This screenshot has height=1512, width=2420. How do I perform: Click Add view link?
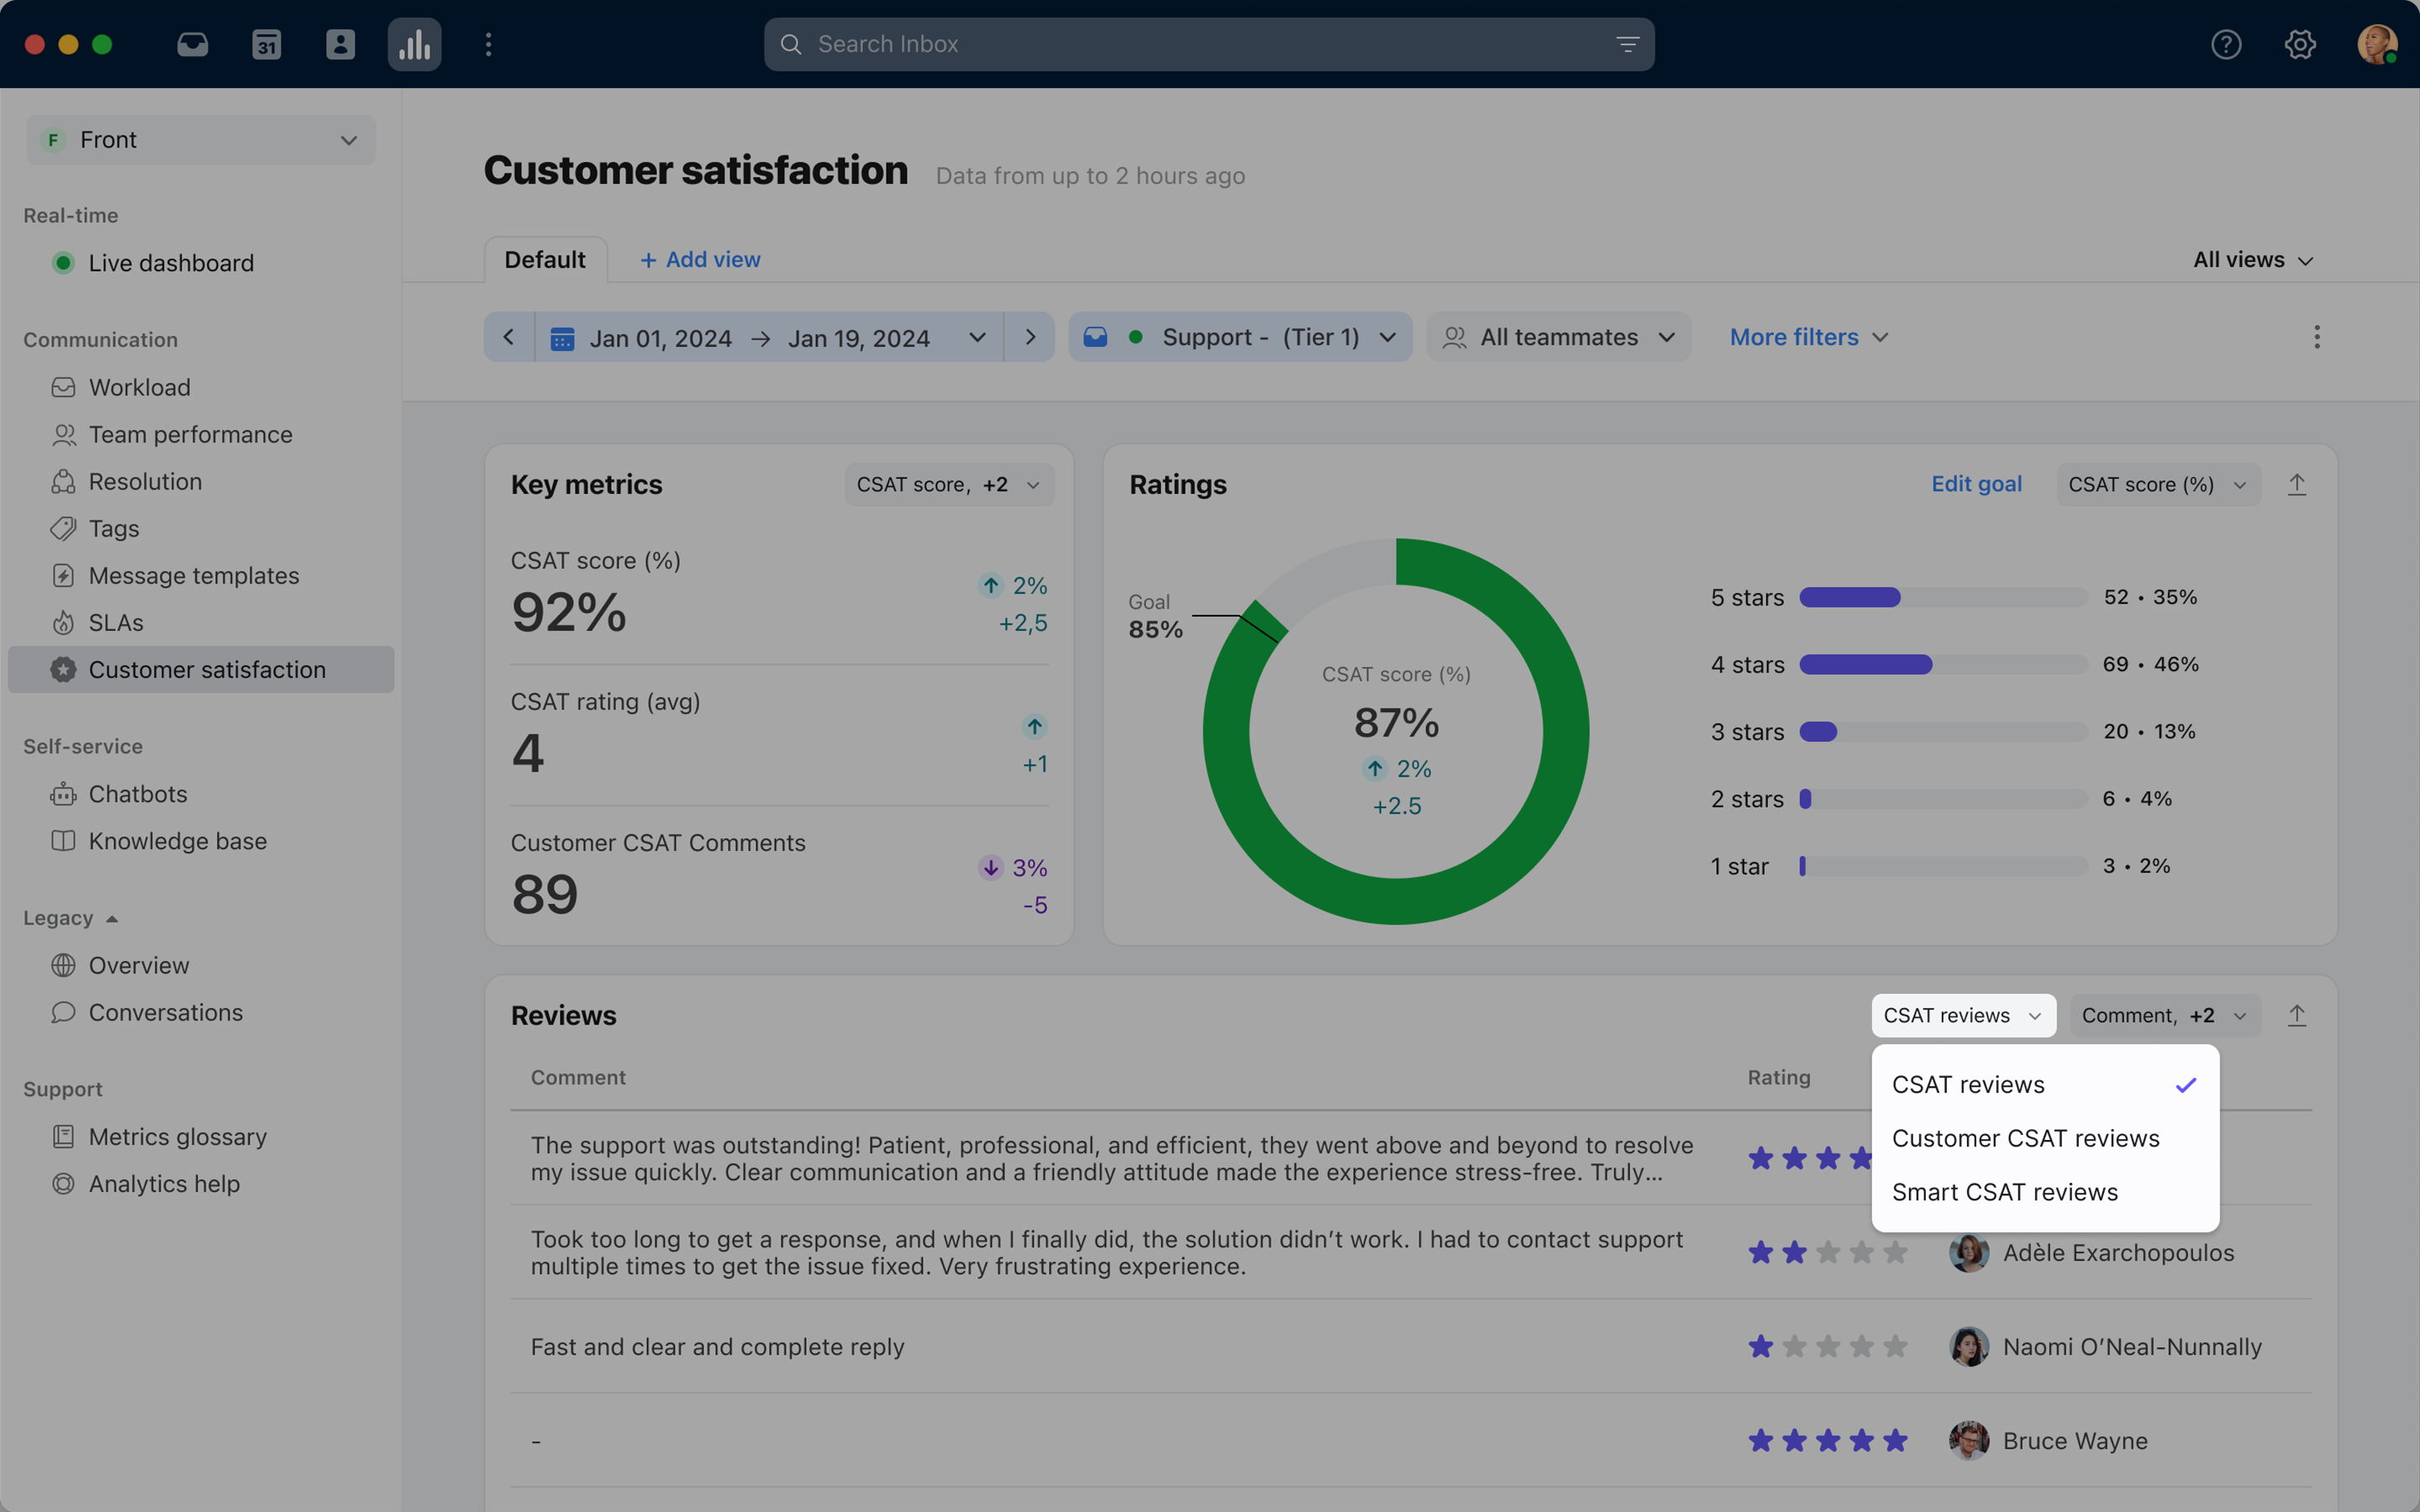[x=700, y=260]
